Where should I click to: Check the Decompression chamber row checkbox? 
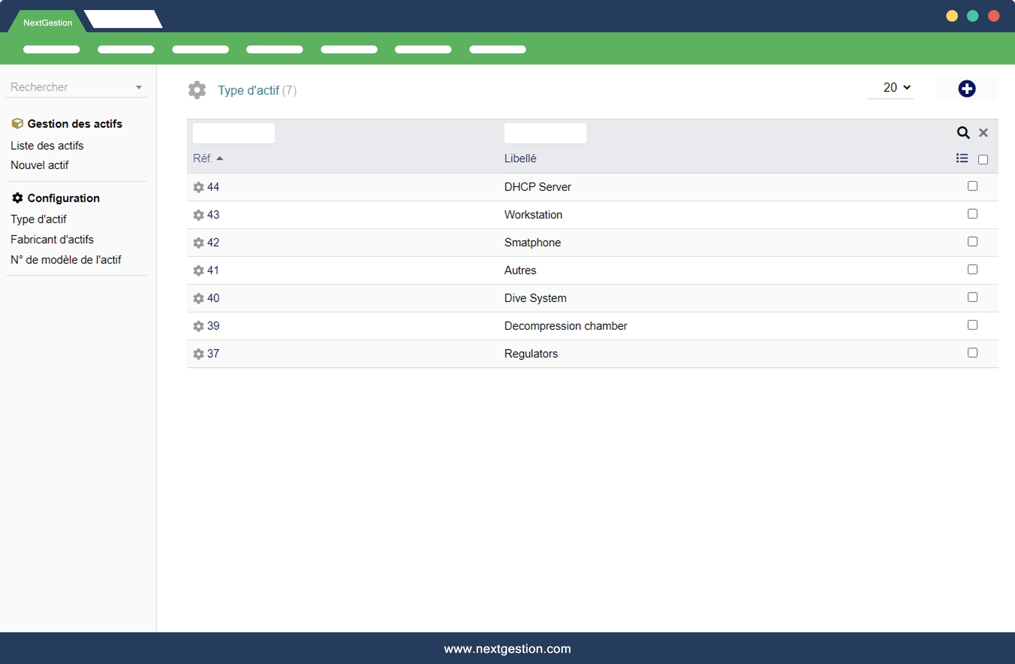(x=972, y=325)
